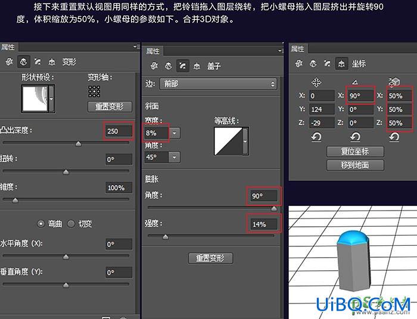The width and height of the screenshot is (417, 319).
Task: Open the 形状预设 shape preset dropdown arrow
Action: pyautogui.click(x=52, y=99)
